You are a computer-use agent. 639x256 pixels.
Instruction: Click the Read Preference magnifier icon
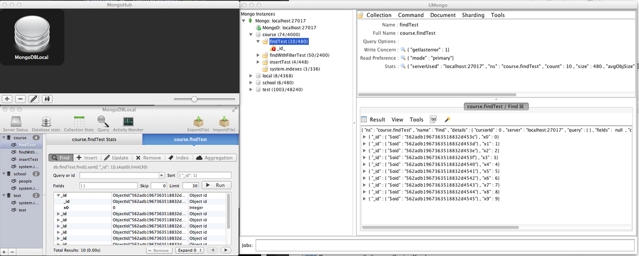(403, 57)
